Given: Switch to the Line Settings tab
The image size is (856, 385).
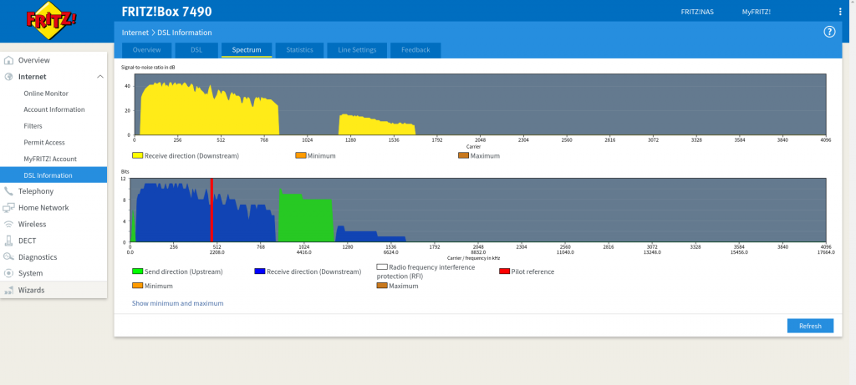Looking at the screenshot, I should (357, 50).
